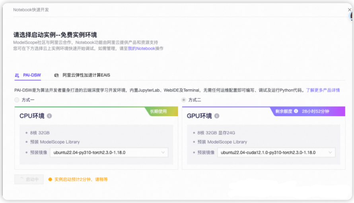This screenshot has width=354, height=203.
Task: Open the 我的Notebook link
Action: point(142,49)
